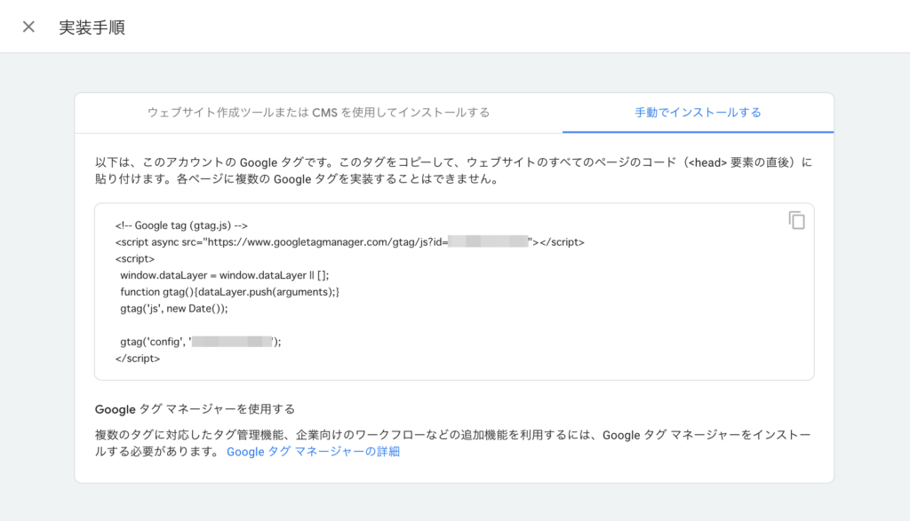Open Google タグ マネージャーの詳細 link
Screen dimensions: 910x521
pyautogui.click(x=313, y=452)
